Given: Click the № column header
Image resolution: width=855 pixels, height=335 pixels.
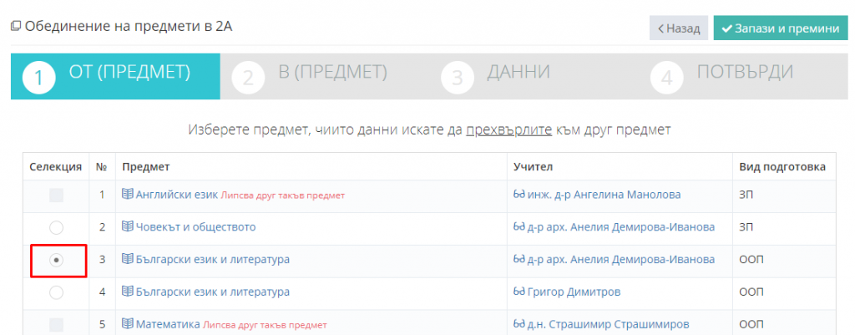Looking at the screenshot, I should click(x=102, y=167).
